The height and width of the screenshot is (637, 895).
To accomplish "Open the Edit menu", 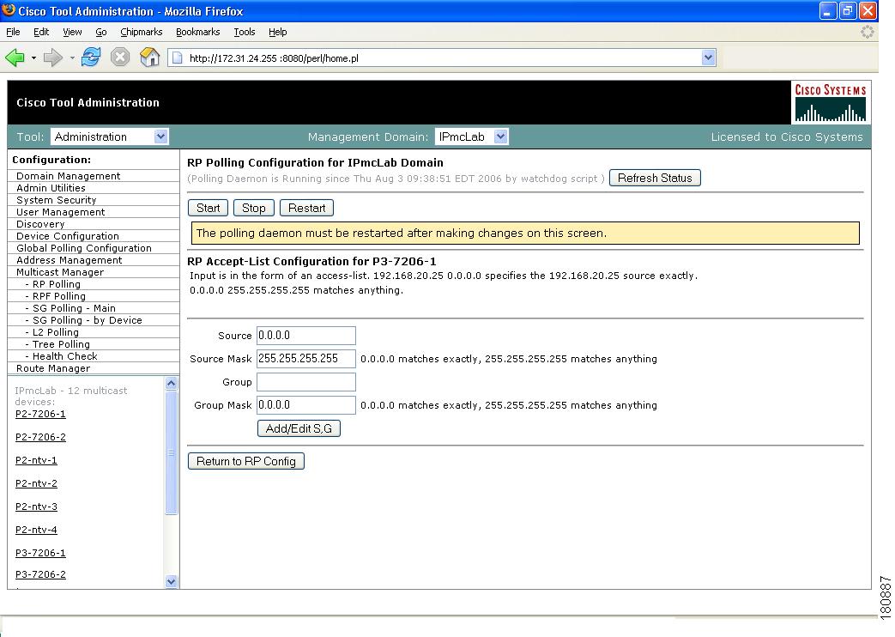I will point(41,32).
